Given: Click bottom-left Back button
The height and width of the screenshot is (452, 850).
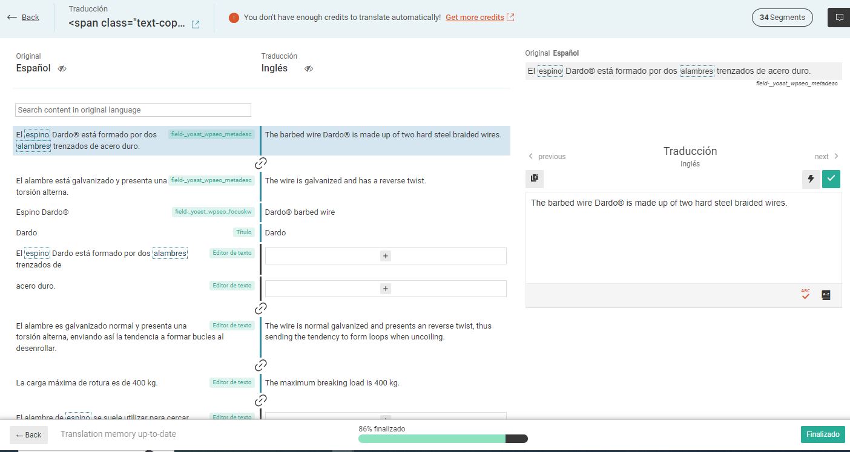Looking at the screenshot, I should 28,435.
